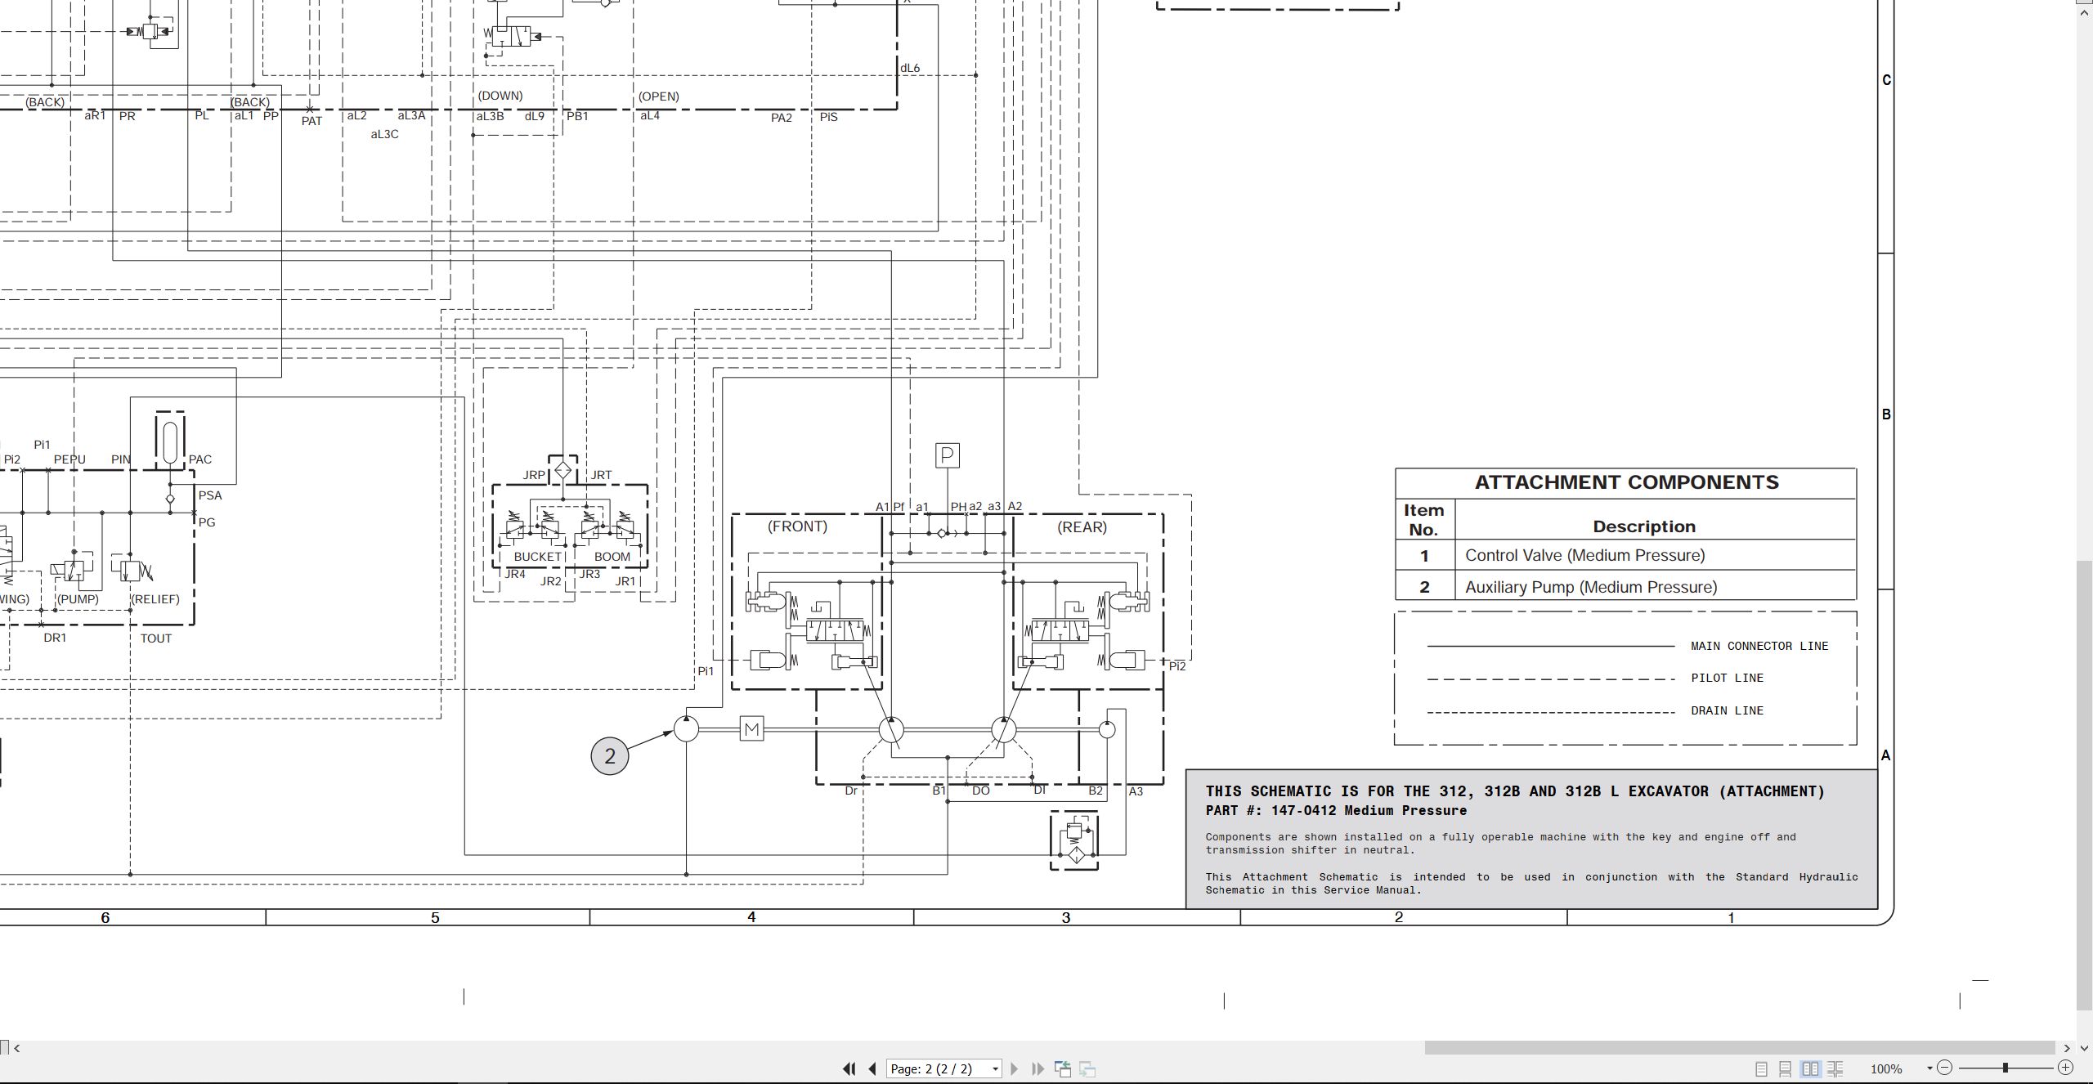
Task: Select the two-page facing layout
Action: [1810, 1068]
